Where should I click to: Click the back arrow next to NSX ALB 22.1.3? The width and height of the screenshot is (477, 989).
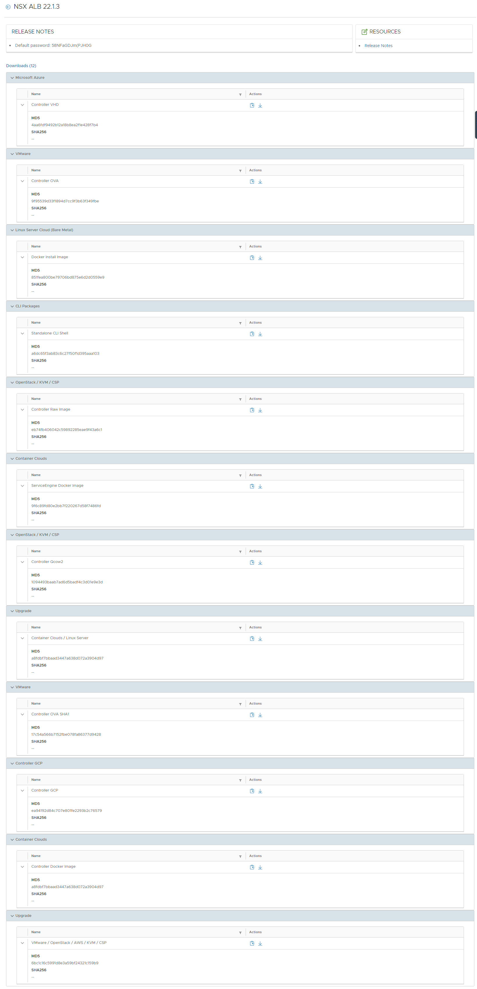[x=8, y=7]
